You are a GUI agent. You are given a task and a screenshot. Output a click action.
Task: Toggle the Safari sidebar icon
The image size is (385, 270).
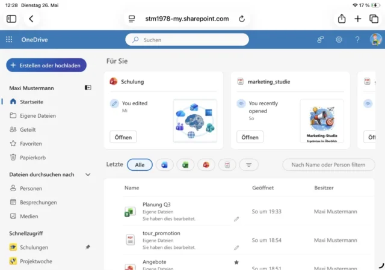click(11, 19)
